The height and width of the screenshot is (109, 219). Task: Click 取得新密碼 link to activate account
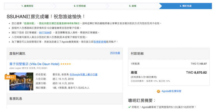100,42
